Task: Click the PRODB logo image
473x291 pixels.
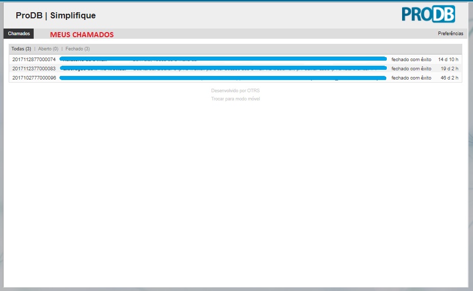Action: tap(429, 14)
